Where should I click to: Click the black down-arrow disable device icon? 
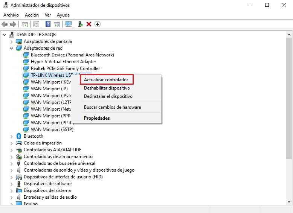[x=98, y=24]
